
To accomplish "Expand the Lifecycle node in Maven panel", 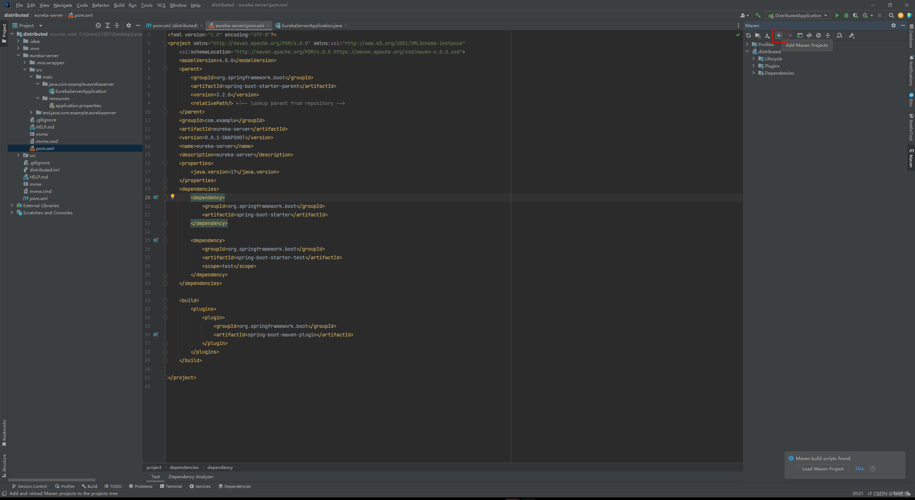I will pyautogui.click(x=754, y=59).
